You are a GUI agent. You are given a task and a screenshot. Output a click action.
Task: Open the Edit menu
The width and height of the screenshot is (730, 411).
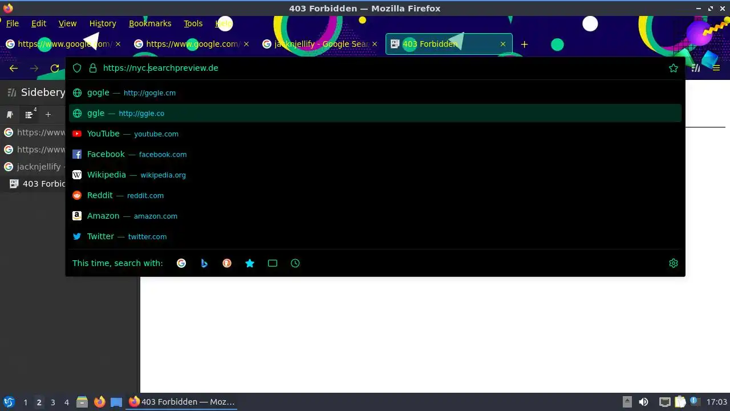(x=39, y=23)
